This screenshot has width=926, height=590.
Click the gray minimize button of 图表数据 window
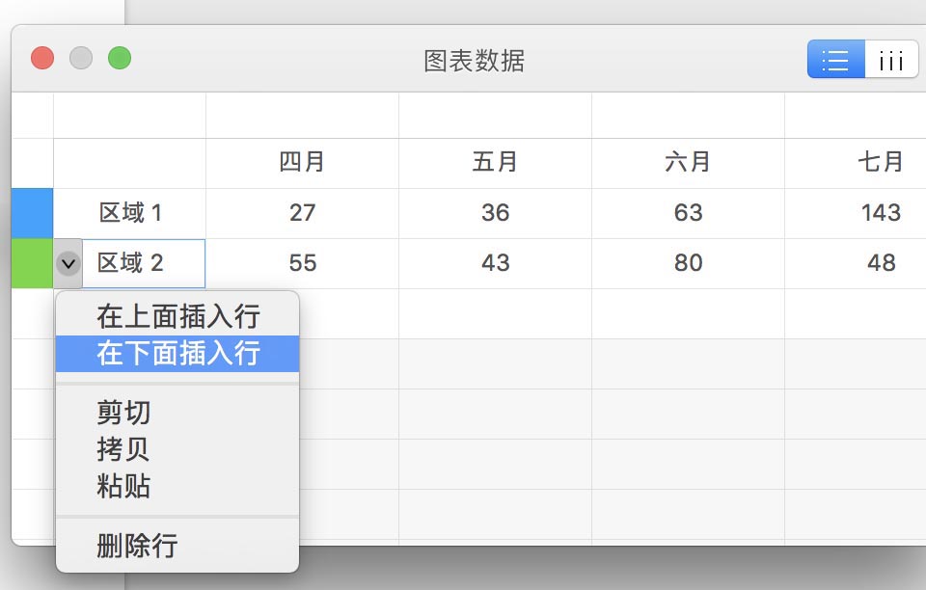click(81, 58)
